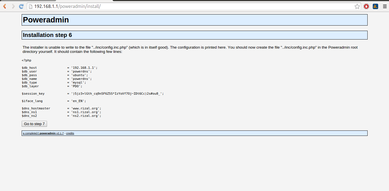This screenshot has width=389, height=191.
Task: Click the Installation step 6 heading
Action: point(47,35)
